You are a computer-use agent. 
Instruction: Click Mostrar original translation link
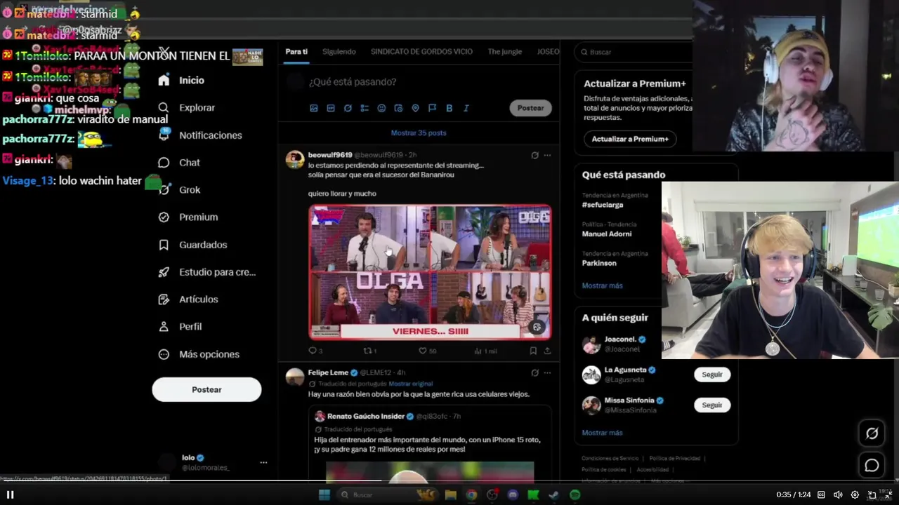(x=410, y=384)
